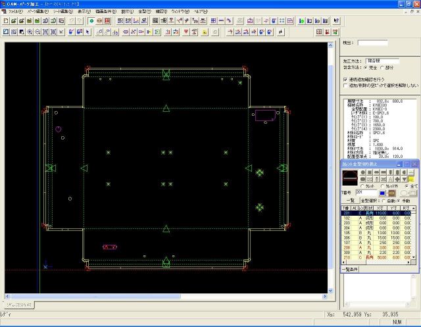
Task: Select 部分 inclusion method radio
Action: (382, 68)
